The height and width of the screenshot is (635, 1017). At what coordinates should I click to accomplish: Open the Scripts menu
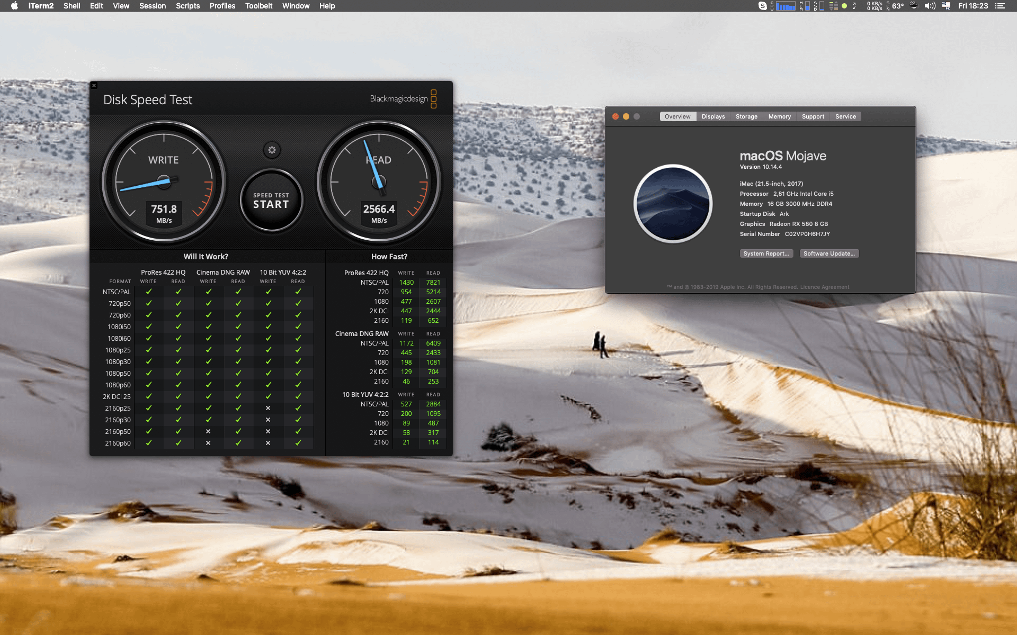pyautogui.click(x=188, y=6)
